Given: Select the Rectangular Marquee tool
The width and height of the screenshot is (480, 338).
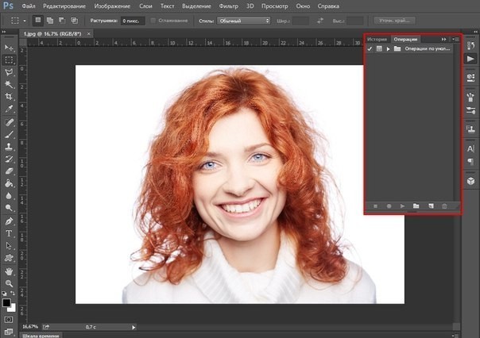Looking at the screenshot, I should pyautogui.click(x=9, y=60).
